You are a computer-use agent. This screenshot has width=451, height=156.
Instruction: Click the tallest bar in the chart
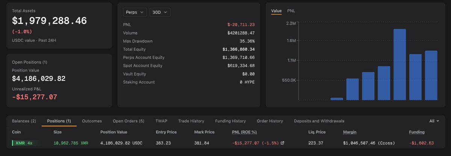pyautogui.click(x=400, y=64)
